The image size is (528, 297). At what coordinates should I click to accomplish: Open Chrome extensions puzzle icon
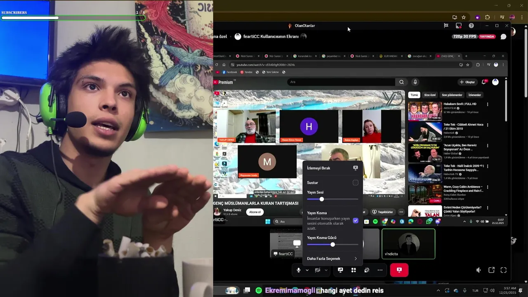pyautogui.click(x=488, y=17)
